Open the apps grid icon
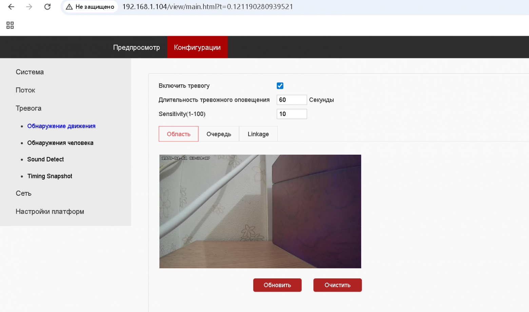This screenshot has width=529, height=312. click(x=10, y=25)
